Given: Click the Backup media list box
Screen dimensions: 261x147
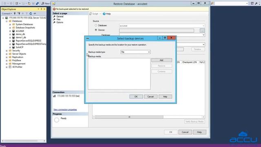Looking at the screenshot, I should pyautogui.click(x=119, y=74).
